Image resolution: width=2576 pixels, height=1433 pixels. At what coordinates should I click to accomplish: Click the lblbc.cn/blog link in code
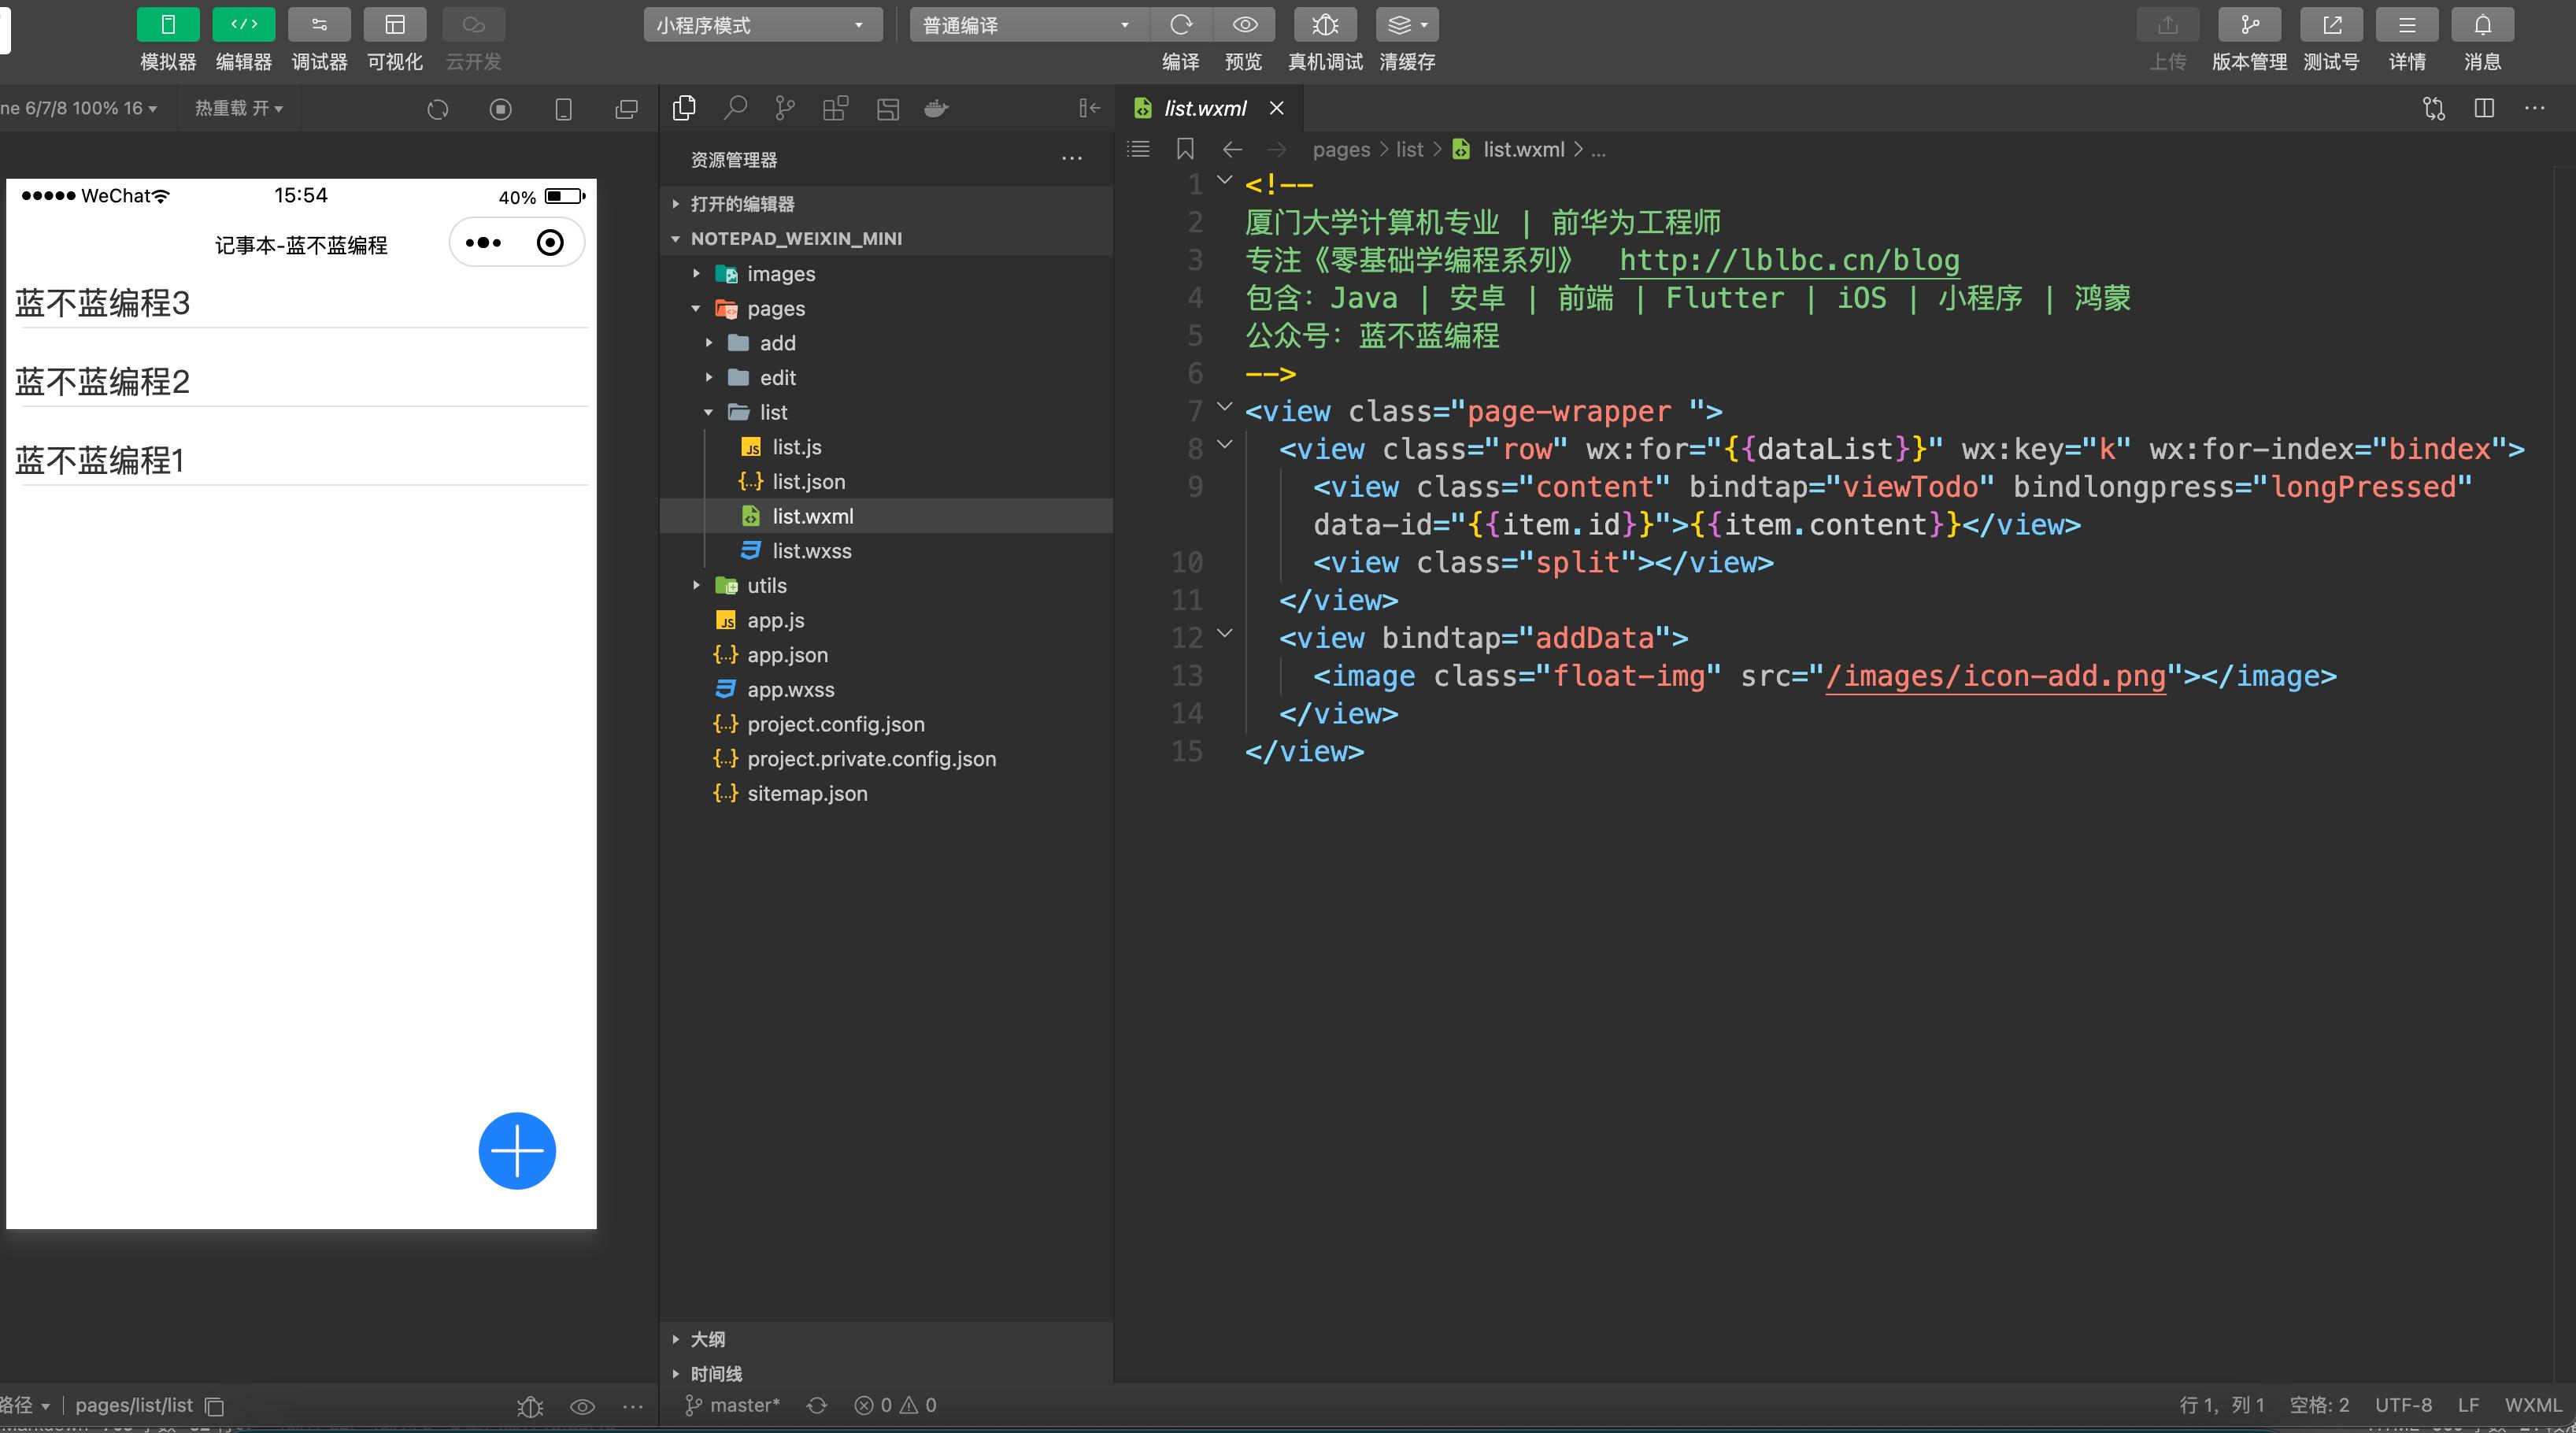point(1788,260)
